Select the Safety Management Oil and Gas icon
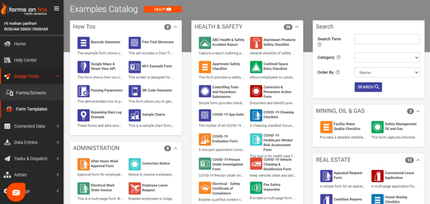Image resolution: width=430 pixels, height=204 pixels. point(377,127)
